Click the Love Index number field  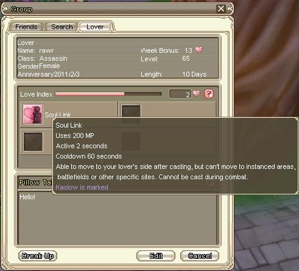click(180, 94)
